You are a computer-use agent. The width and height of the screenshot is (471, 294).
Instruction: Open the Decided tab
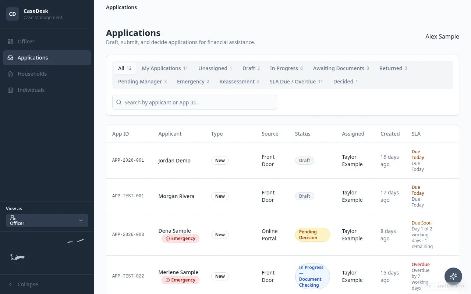tap(346, 82)
